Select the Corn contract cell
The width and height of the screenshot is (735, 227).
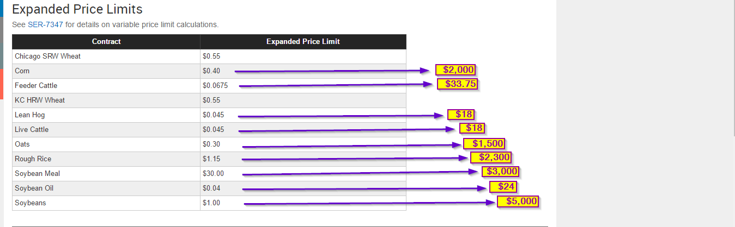tap(106, 71)
